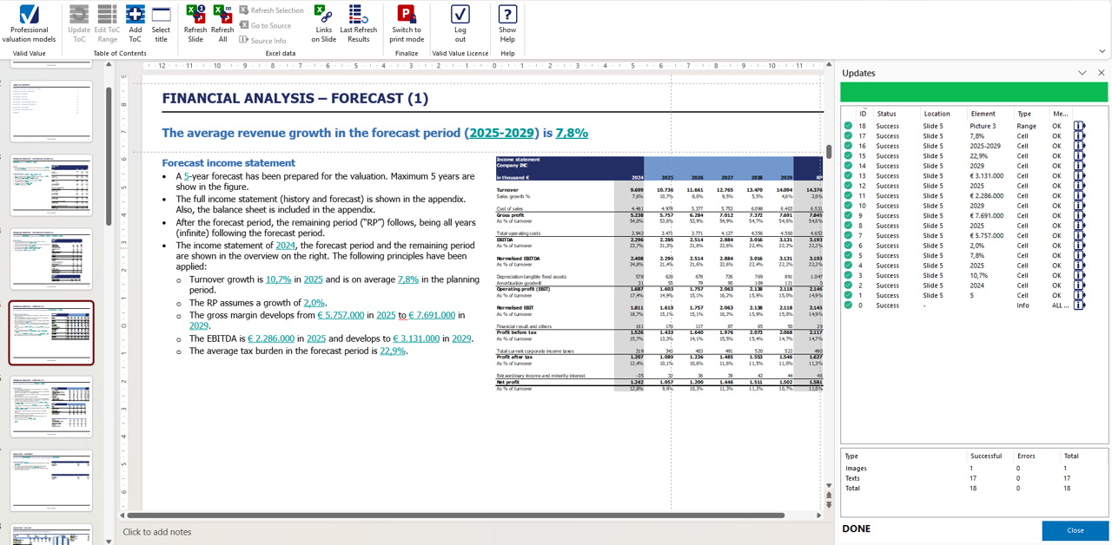Click the Update ToC button

(79, 24)
